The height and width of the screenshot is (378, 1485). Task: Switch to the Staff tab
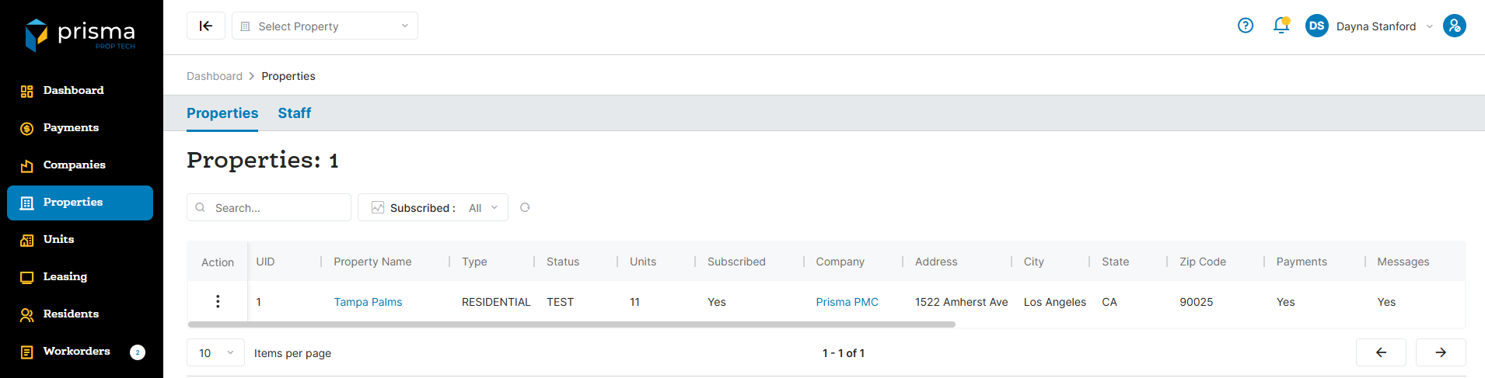click(294, 113)
